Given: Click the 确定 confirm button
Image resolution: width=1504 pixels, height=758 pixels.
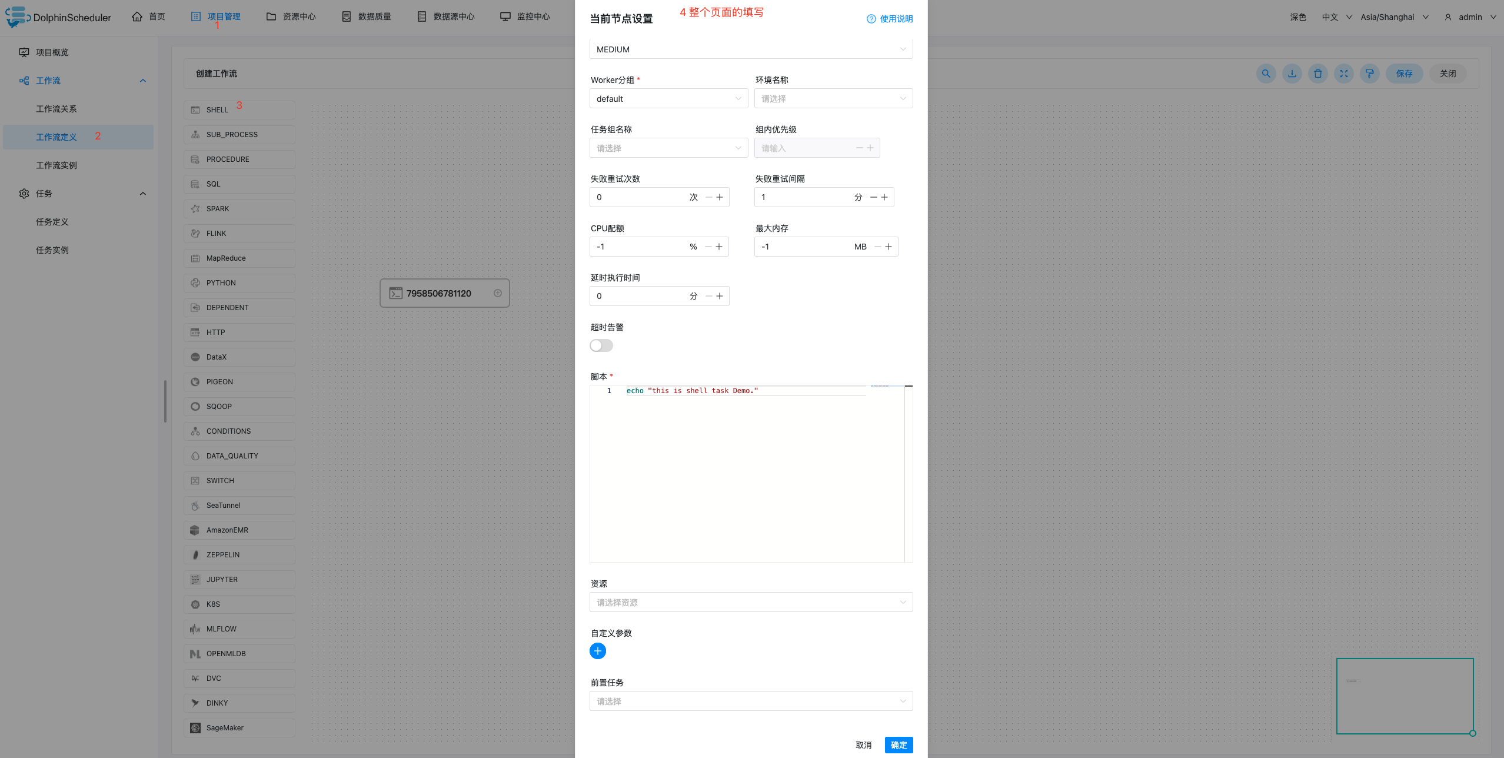Looking at the screenshot, I should pos(899,745).
